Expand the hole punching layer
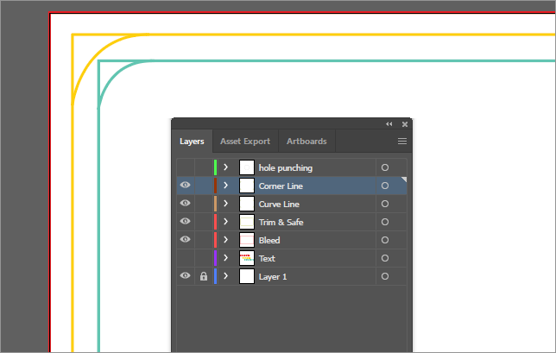 click(226, 167)
